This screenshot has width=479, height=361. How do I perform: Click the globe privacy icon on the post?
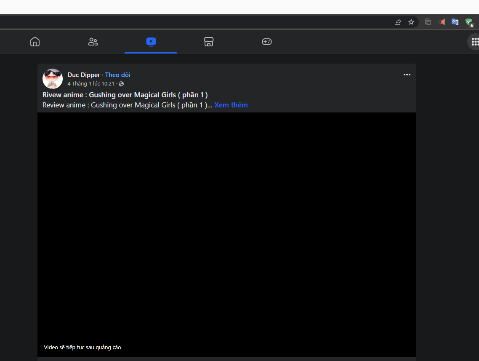pos(121,83)
